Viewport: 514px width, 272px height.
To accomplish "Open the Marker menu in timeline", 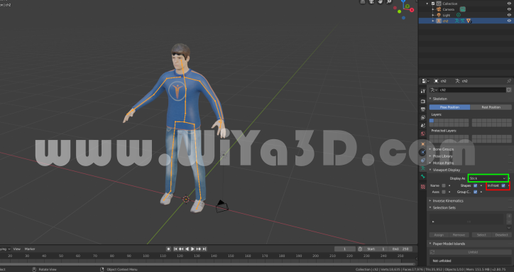I will click(30, 249).
